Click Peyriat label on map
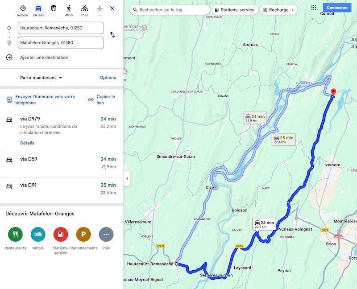 click(x=284, y=271)
